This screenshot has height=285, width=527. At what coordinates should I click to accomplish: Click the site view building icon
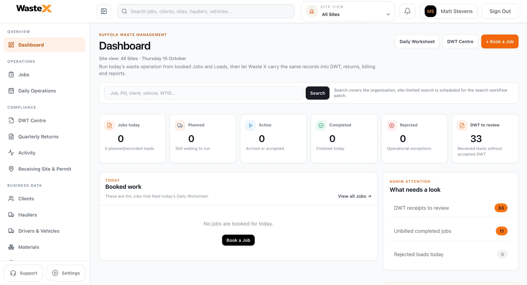click(312, 11)
